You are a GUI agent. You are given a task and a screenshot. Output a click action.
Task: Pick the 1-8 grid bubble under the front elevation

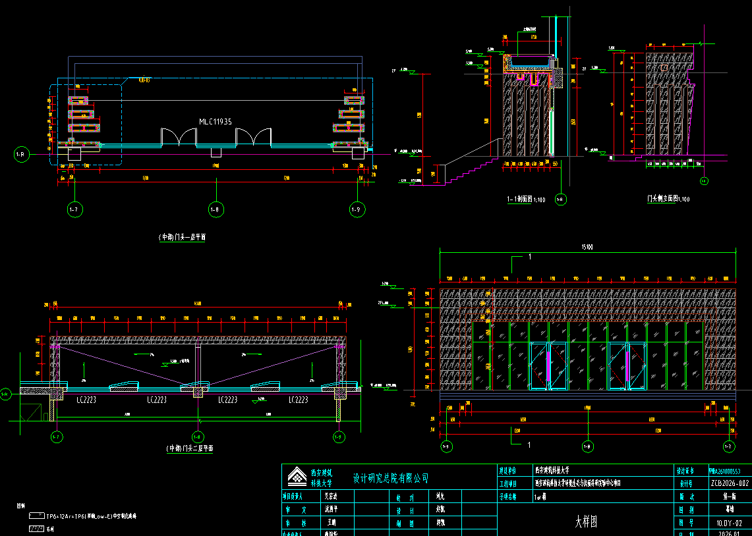coord(587,447)
